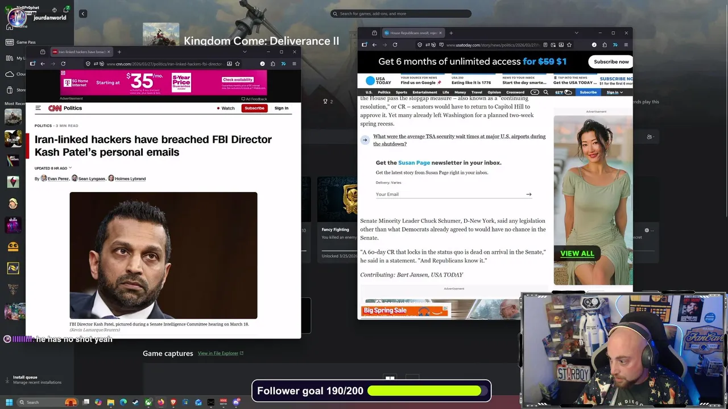Image resolution: width=728 pixels, height=409 pixels.
Task: Open new tab in CNN browser window
Action: 119,52
